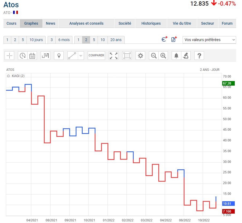Click the 04/2021 axis date
242x223 pixels.
tap(32, 220)
